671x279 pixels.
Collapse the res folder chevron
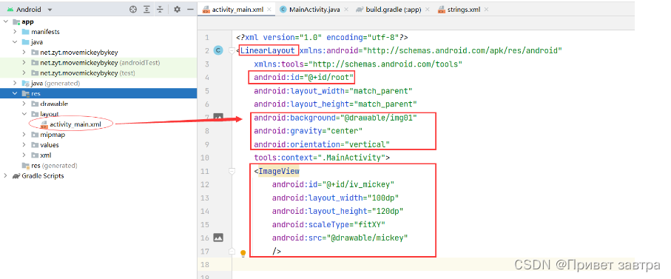point(15,93)
